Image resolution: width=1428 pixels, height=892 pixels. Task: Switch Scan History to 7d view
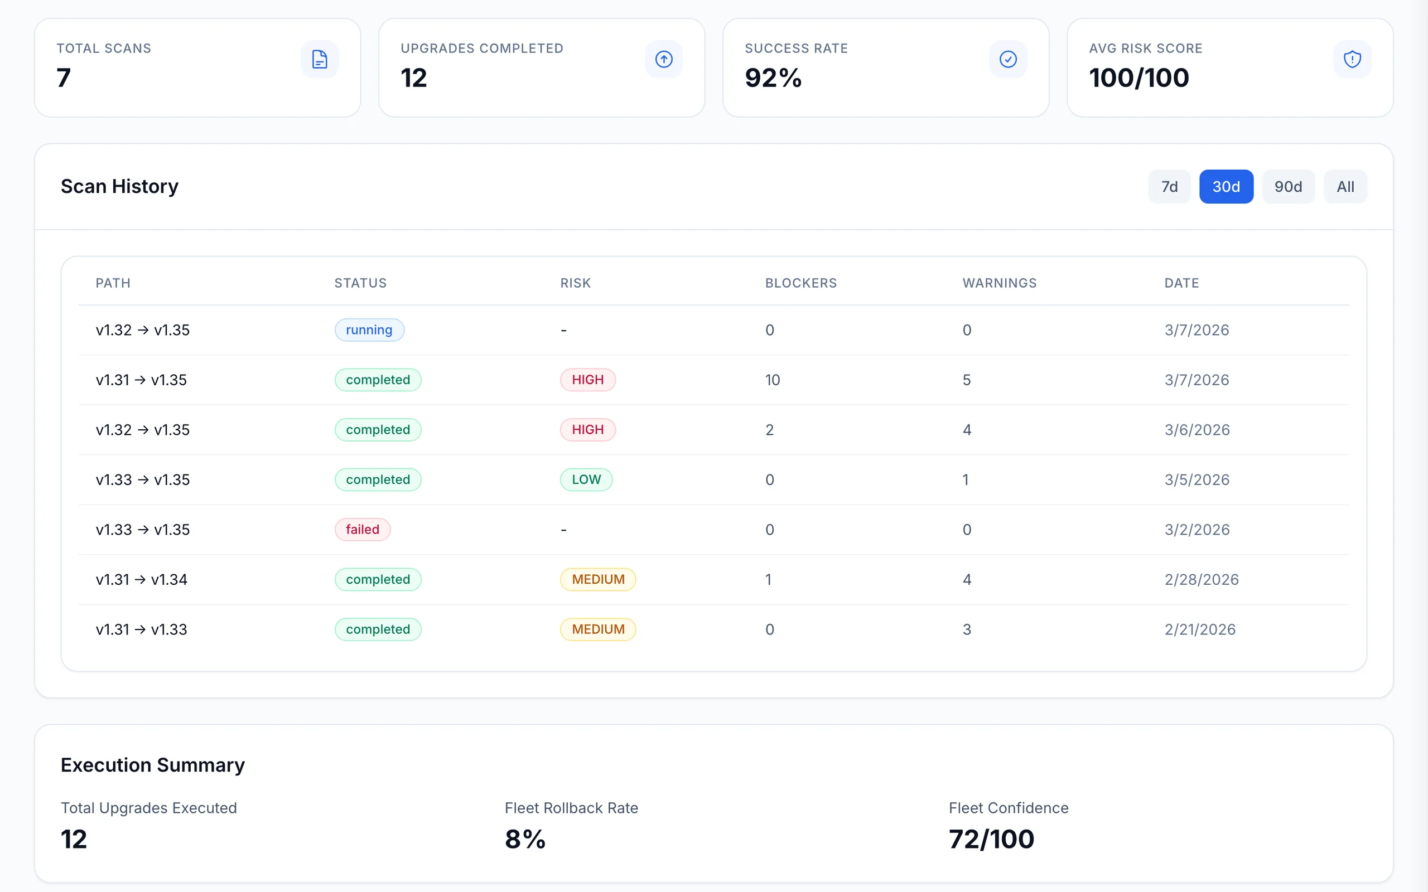coord(1169,186)
